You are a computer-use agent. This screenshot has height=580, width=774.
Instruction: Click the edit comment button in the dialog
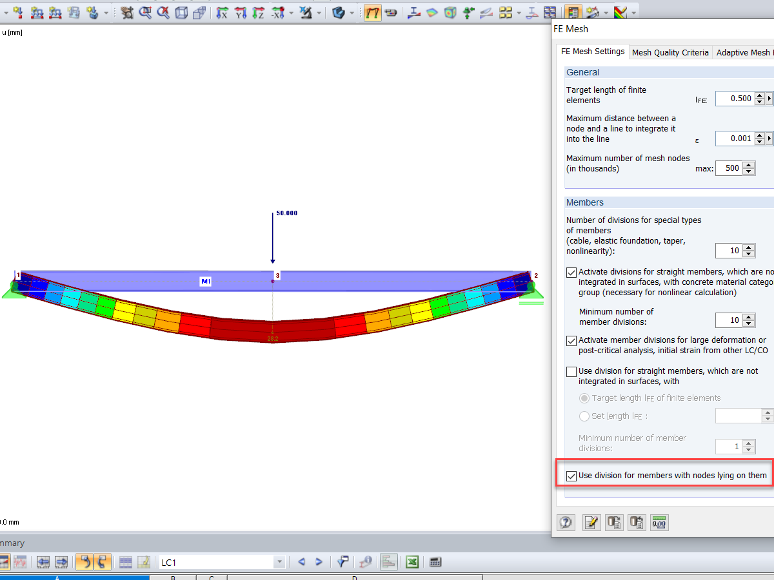click(x=591, y=523)
